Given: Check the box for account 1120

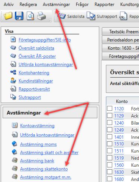Looking at the screenshot, I should [x=110, y=109].
